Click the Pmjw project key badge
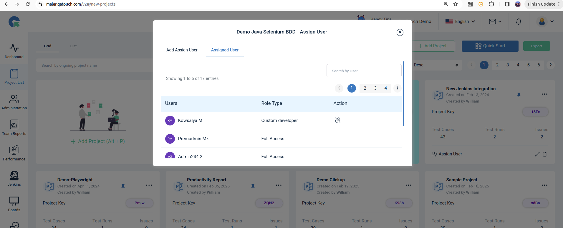Viewport: 563px width, 228px height. point(140,203)
